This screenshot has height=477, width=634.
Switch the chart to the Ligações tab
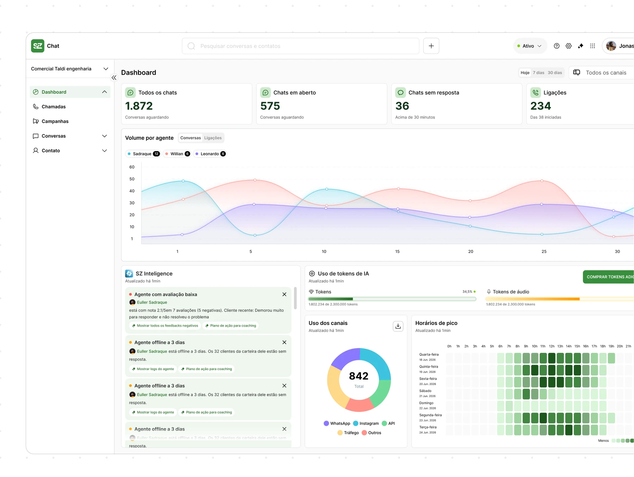pyautogui.click(x=213, y=138)
